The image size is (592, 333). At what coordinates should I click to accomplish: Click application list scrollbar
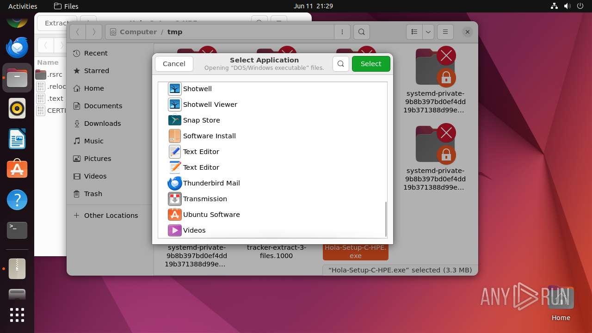tap(386, 219)
